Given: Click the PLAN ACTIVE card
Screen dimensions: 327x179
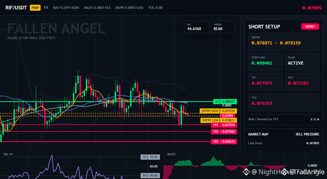Looking at the screenshot, I should (302, 62).
